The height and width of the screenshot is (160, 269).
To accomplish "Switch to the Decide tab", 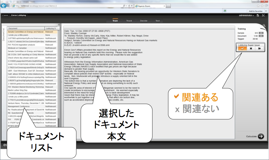I will pyautogui.click(x=144, y=21).
